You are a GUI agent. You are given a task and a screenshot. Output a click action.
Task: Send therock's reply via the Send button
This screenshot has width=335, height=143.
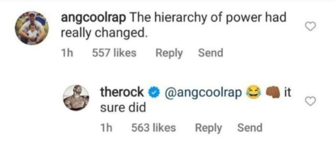tap(250, 127)
